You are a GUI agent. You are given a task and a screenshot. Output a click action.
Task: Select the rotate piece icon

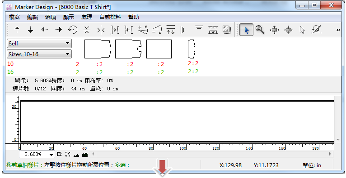pos(73,29)
